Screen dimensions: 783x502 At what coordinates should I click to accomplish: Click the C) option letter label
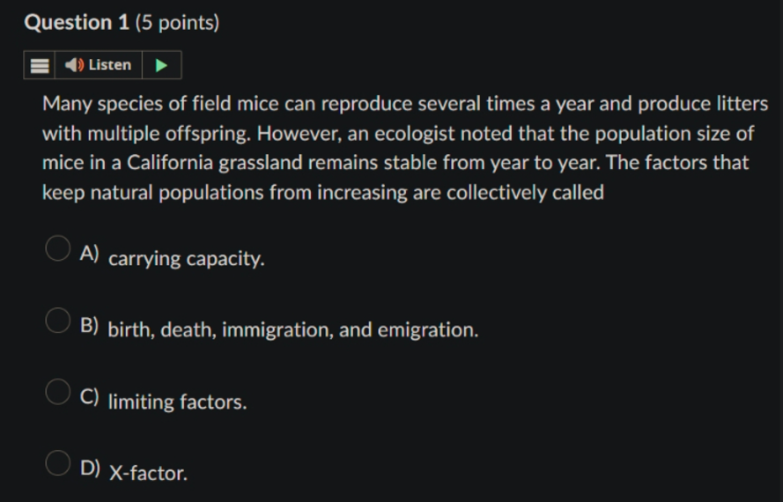[89, 396]
